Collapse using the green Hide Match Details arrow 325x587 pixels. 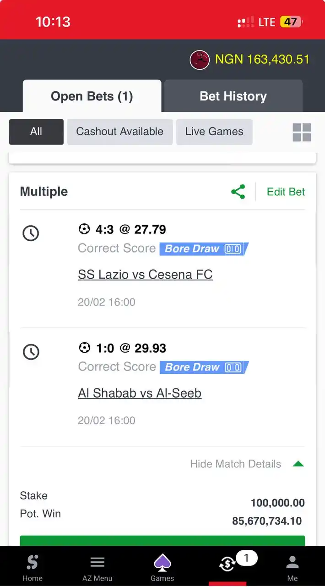298,464
